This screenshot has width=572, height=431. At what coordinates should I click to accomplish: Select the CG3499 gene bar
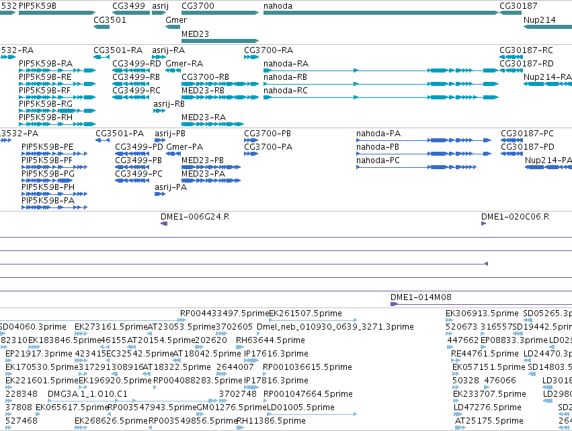pyautogui.click(x=131, y=13)
